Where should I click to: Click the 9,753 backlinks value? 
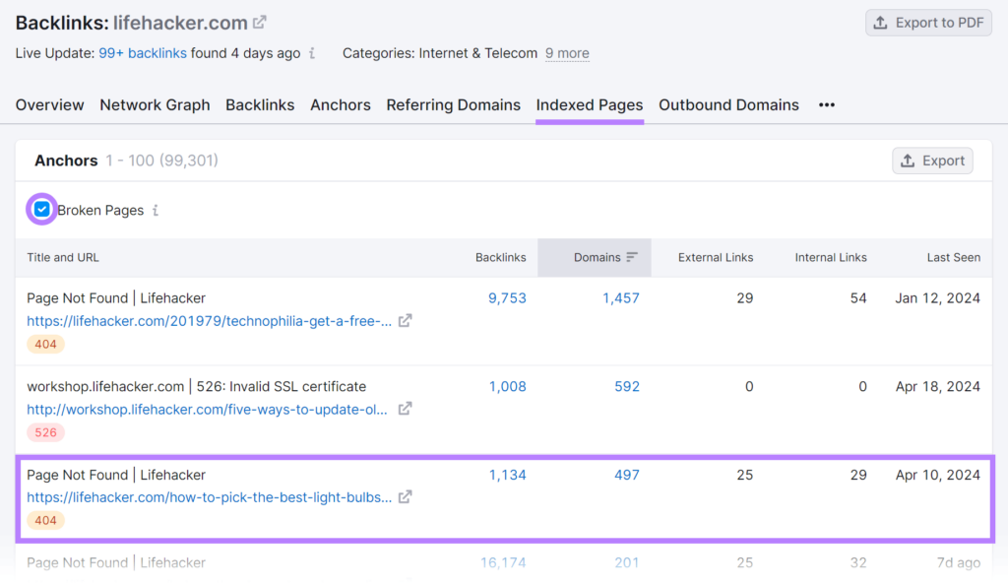pyautogui.click(x=507, y=298)
